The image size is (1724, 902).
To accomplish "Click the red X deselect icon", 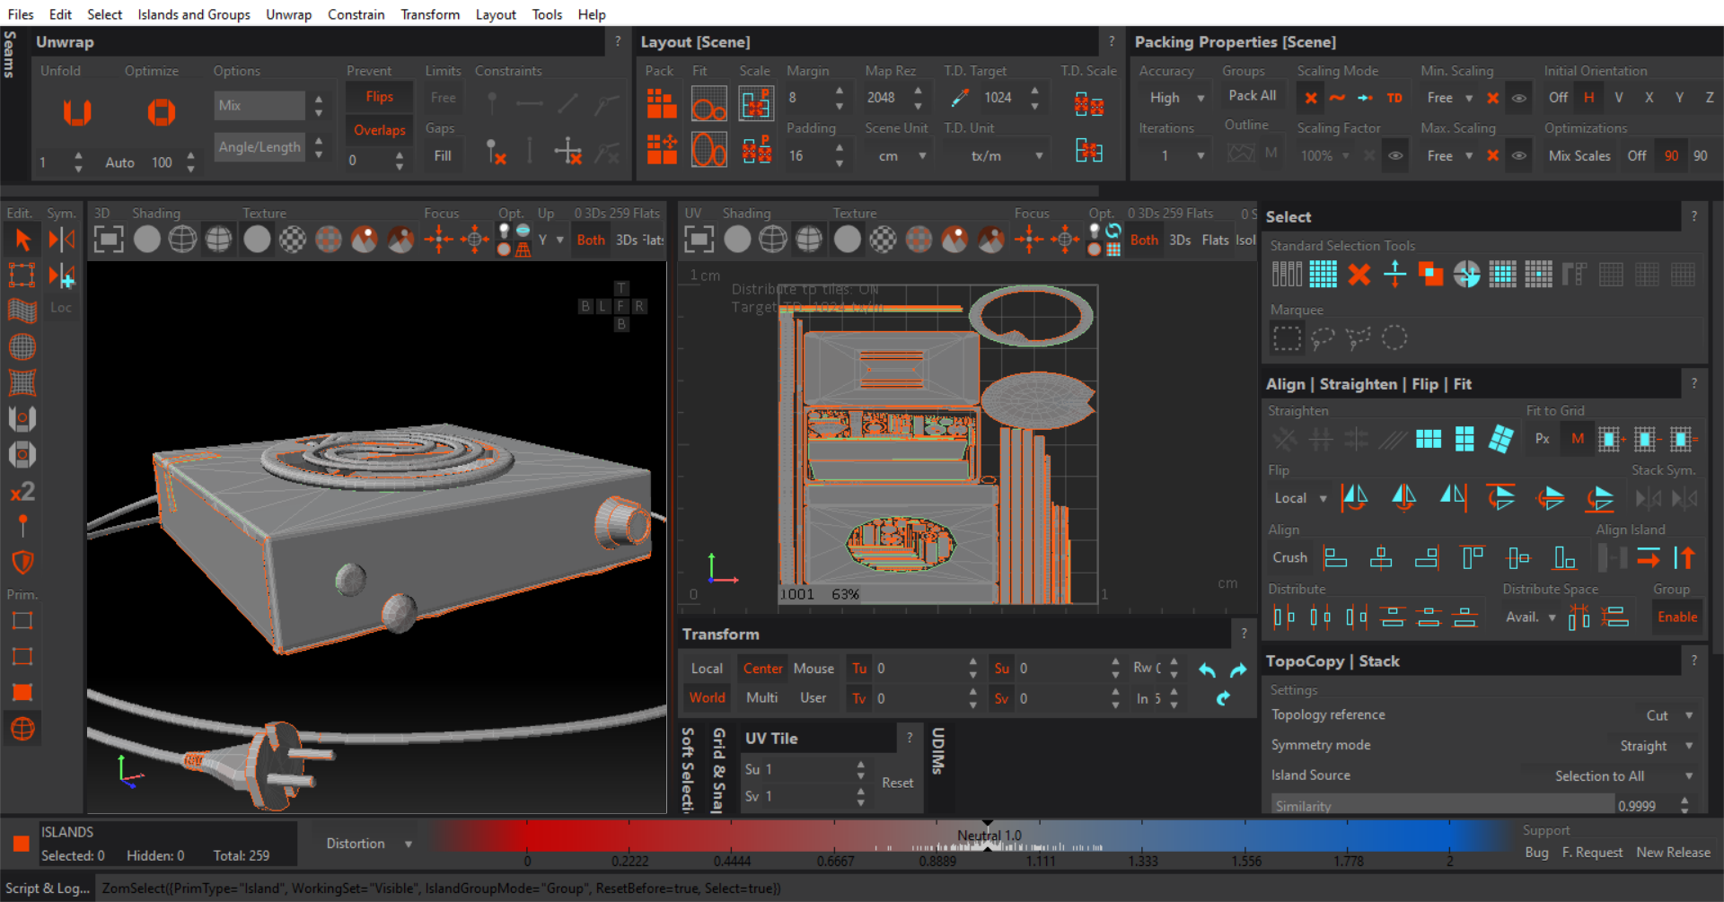I will tap(1359, 275).
